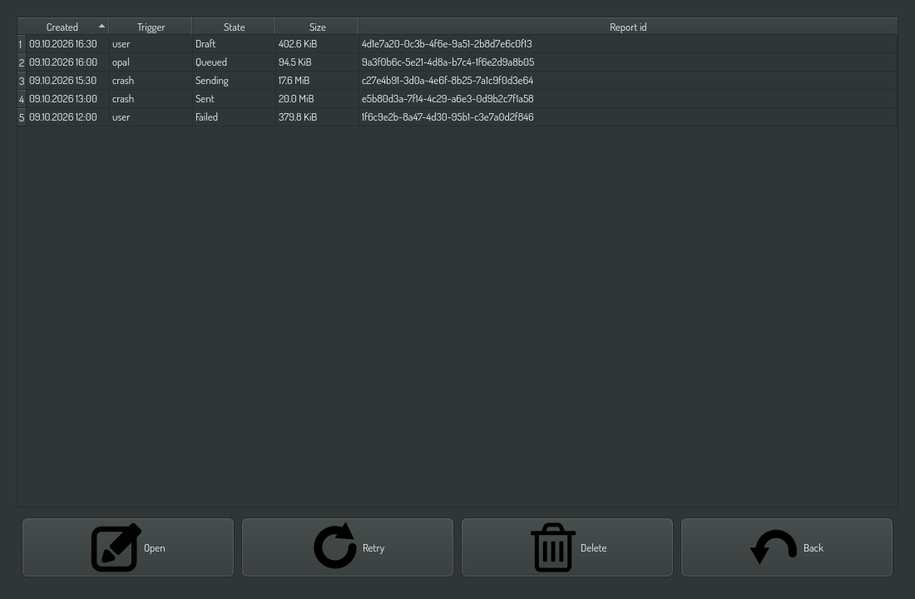915x599 pixels.
Task: Click the '94.5 KiB' size cell
Action: click(x=318, y=62)
